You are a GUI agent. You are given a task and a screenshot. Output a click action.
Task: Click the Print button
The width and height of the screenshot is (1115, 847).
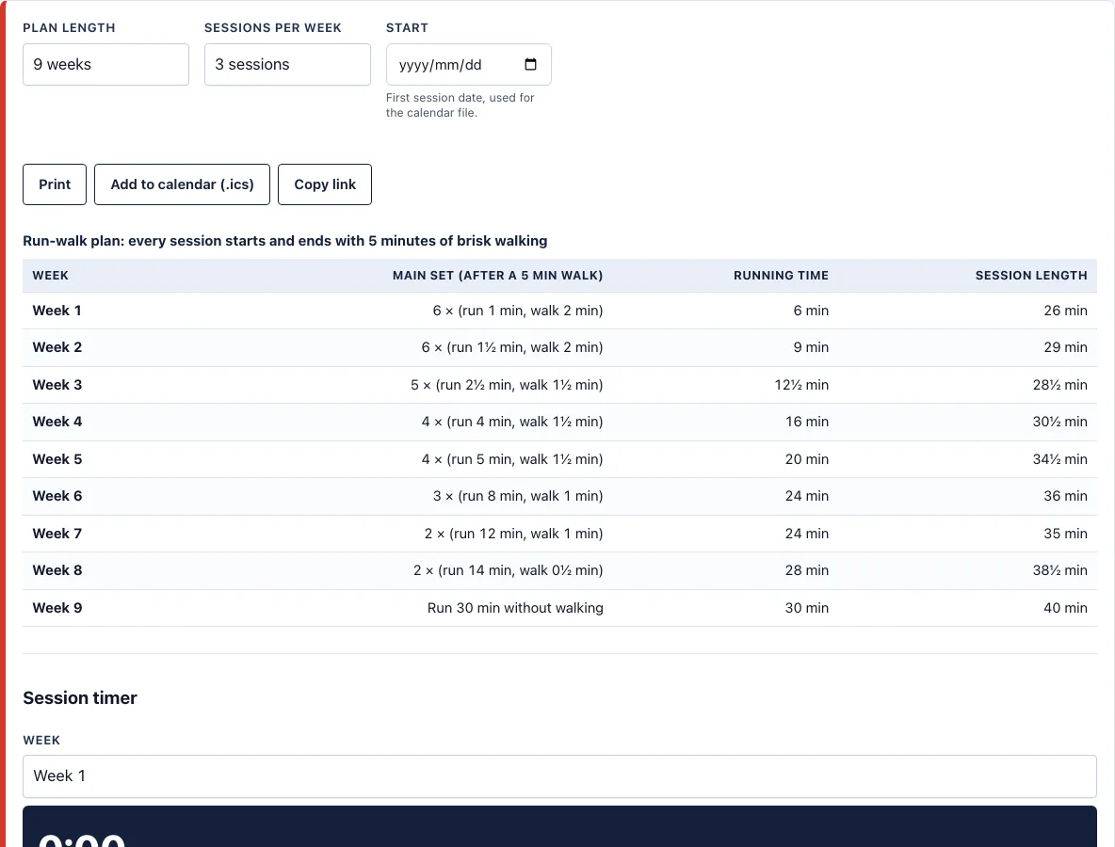[x=55, y=184]
